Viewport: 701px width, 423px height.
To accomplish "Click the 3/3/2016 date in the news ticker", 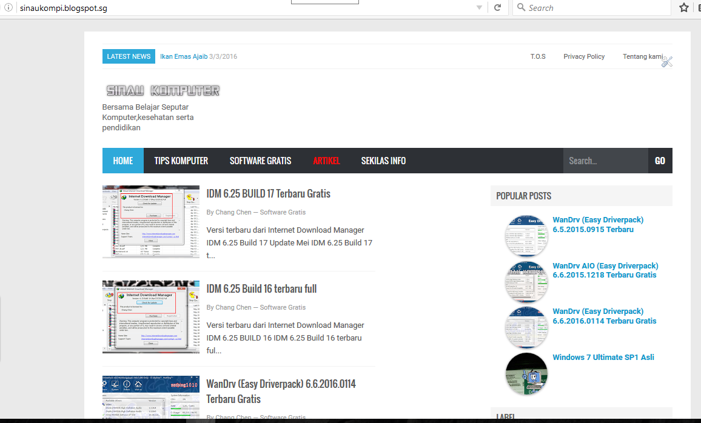I will [x=223, y=56].
